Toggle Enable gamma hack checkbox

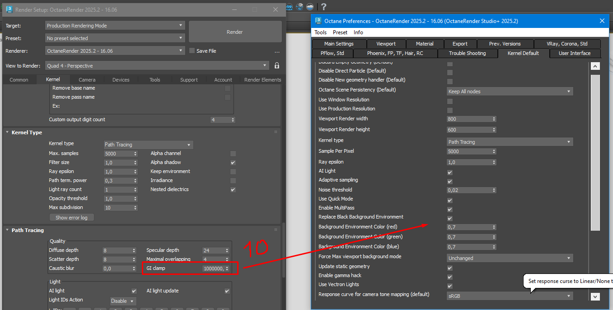click(x=450, y=277)
